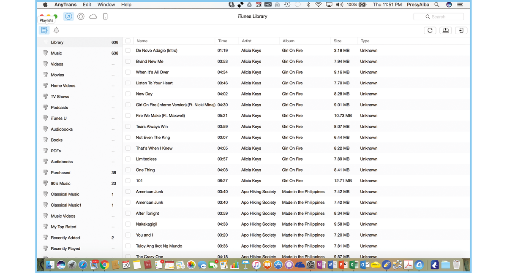This screenshot has width=507, height=273.
Task: Tick the select-all checkbox in header
Action: [x=128, y=41]
